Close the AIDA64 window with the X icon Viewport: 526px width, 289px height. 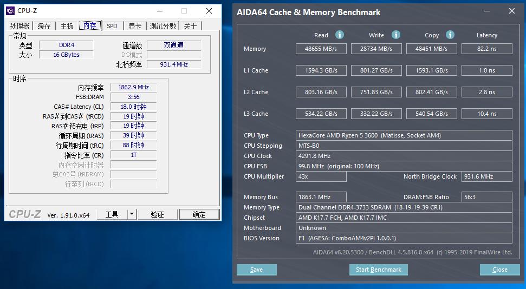511,11
